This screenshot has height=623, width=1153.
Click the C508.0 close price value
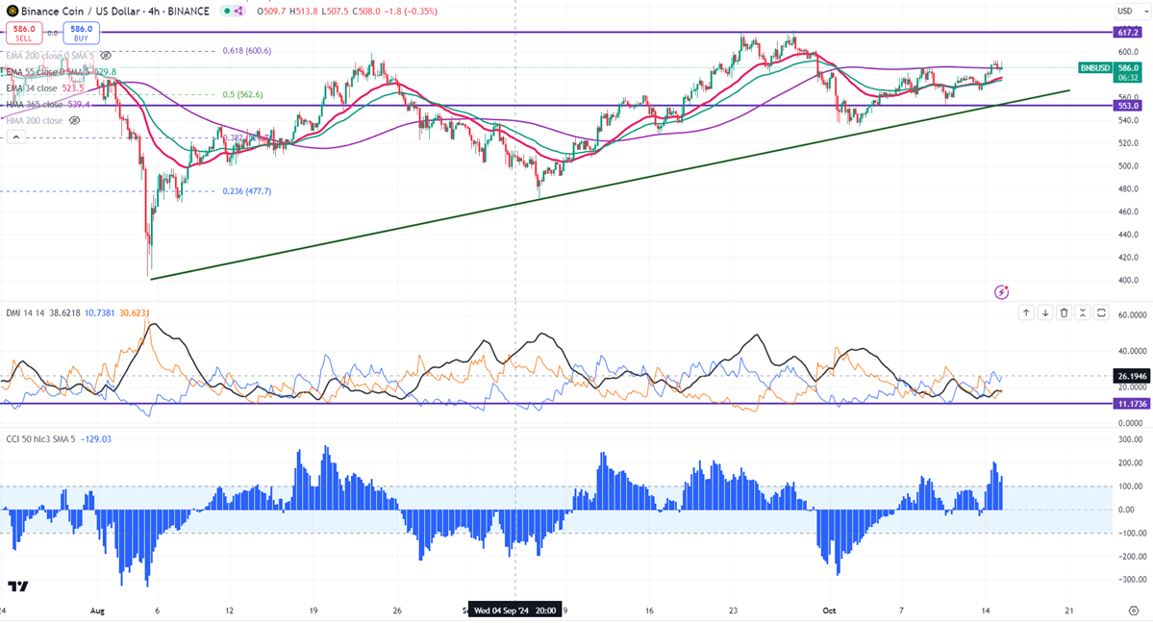click(366, 11)
